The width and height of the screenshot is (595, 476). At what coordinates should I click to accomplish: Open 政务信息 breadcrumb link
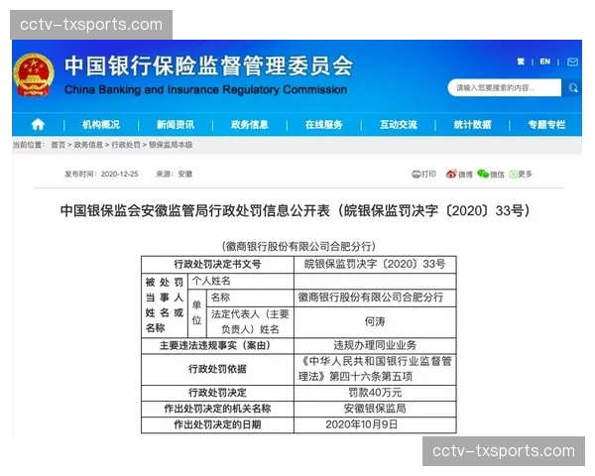[x=88, y=145]
